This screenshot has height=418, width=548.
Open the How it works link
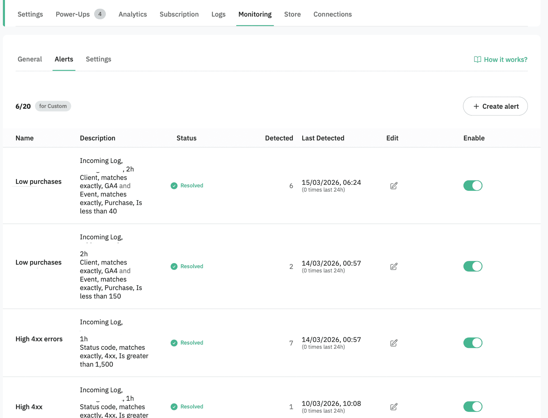[x=505, y=59]
